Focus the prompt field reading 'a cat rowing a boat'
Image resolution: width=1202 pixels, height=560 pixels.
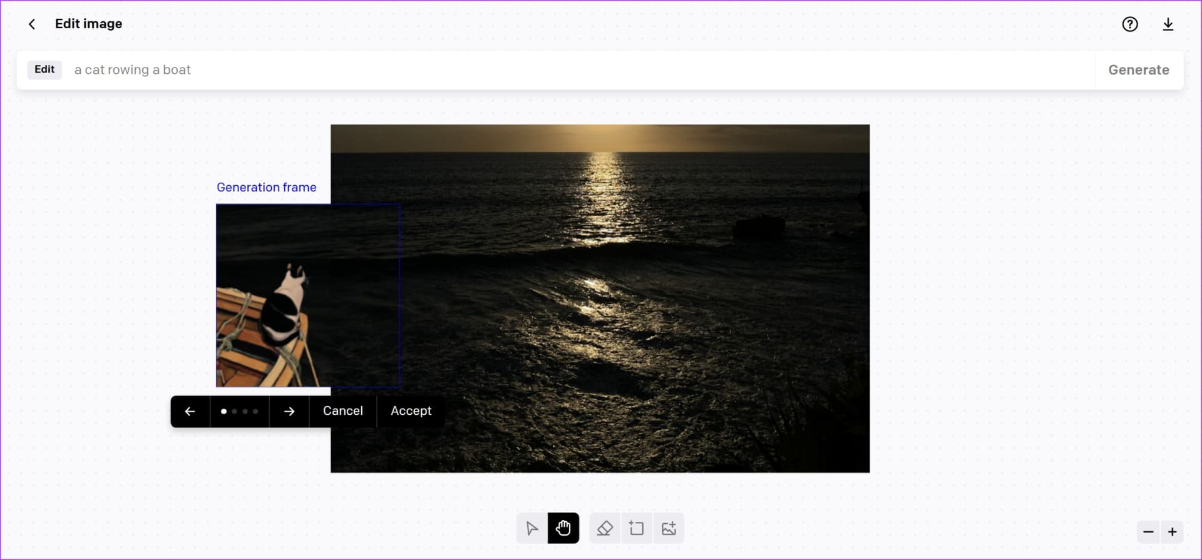[563, 70]
